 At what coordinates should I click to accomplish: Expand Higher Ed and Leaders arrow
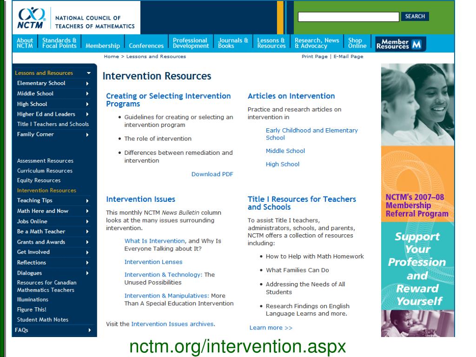87,114
